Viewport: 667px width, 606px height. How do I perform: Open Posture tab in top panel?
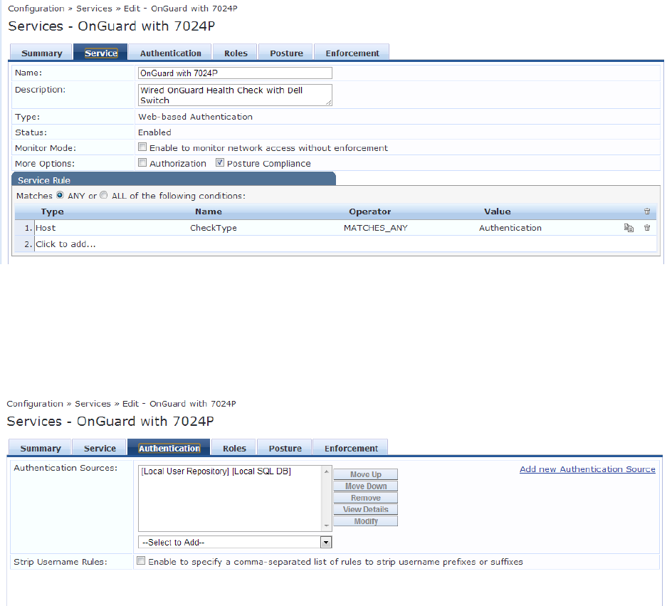pos(286,53)
